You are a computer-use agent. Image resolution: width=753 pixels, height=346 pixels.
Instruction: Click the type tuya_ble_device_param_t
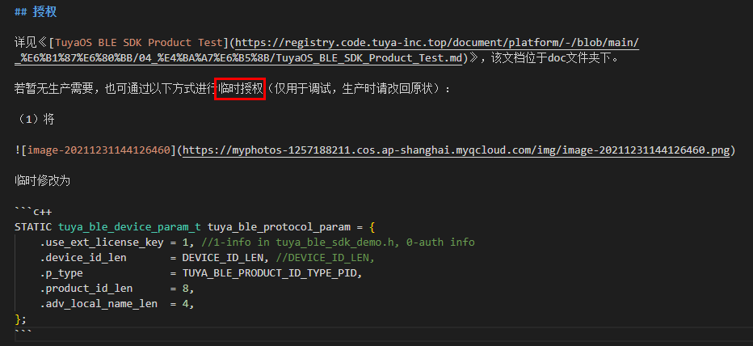point(129,227)
